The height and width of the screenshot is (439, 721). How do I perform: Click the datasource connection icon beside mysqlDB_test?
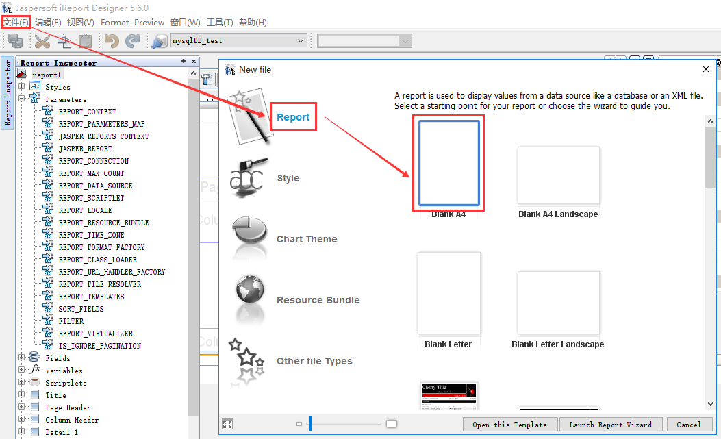click(x=159, y=41)
